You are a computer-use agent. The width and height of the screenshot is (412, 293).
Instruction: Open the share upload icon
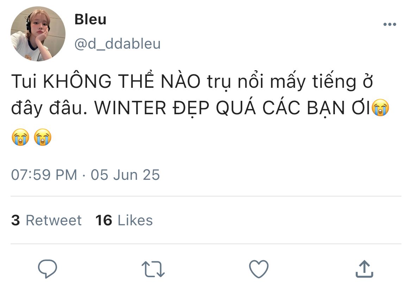click(x=364, y=269)
